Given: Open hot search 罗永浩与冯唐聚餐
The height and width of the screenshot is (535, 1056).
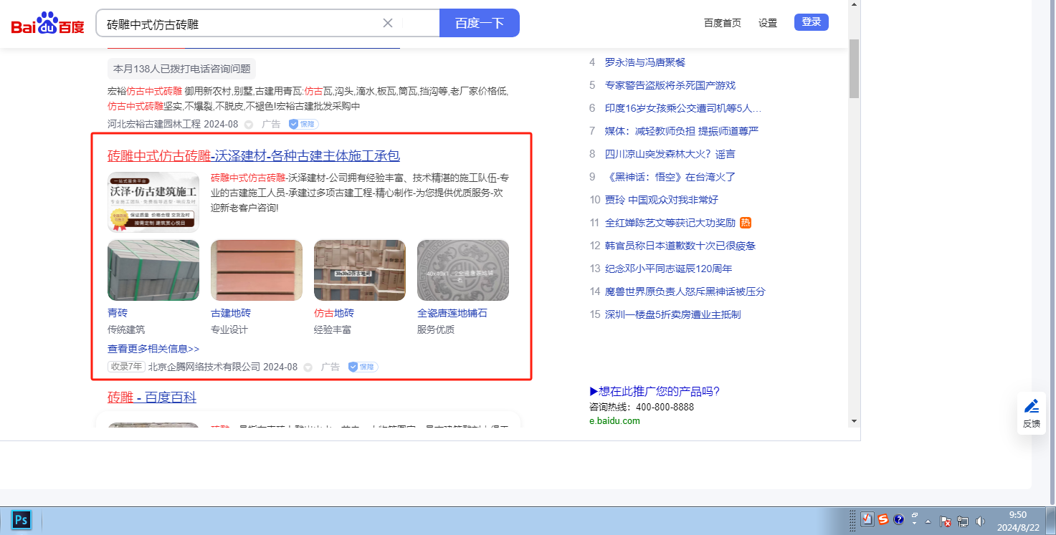Looking at the screenshot, I should [645, 62].
